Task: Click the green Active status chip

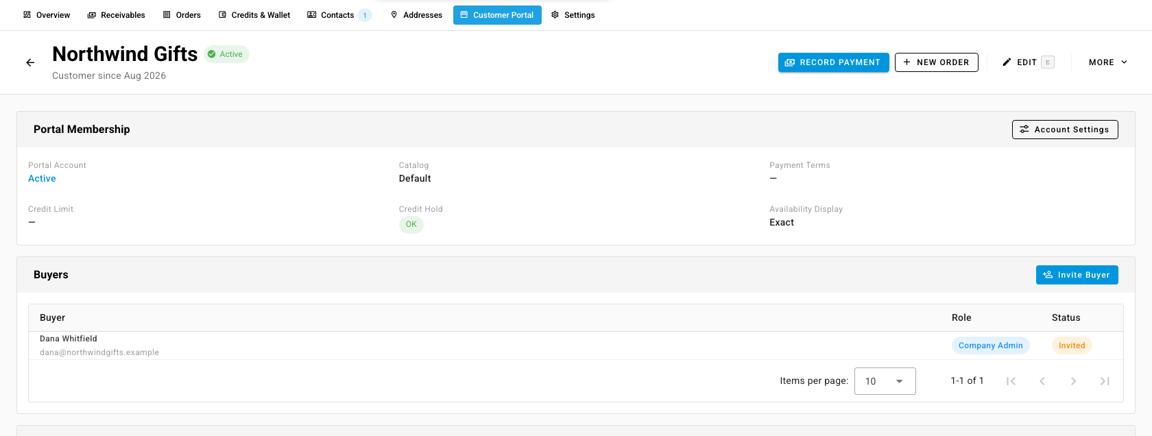Action: [x=226, y=54]
